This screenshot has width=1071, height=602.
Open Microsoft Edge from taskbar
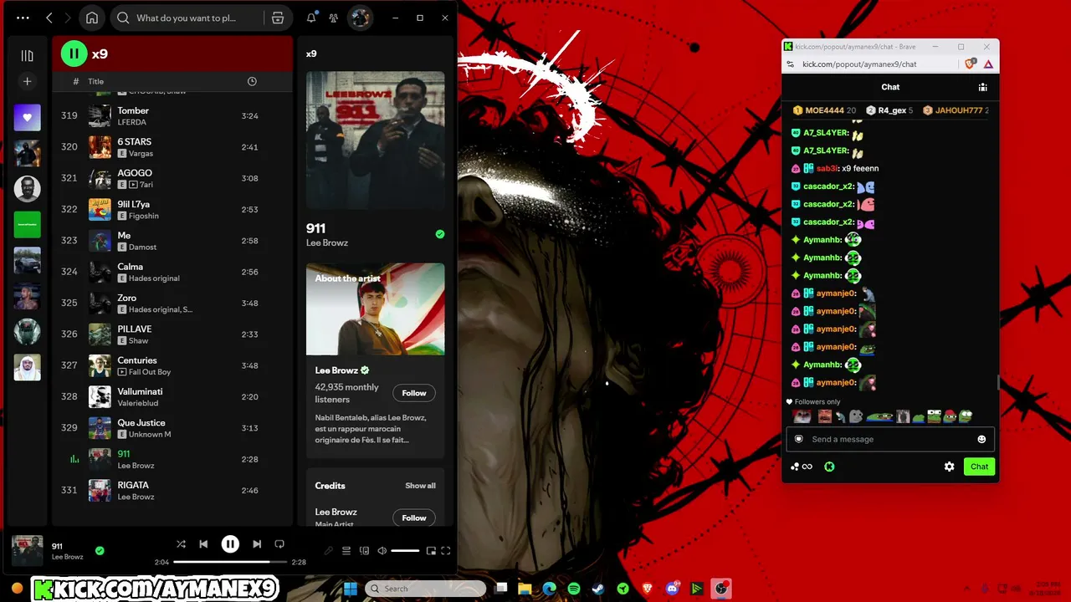(549, 589)
